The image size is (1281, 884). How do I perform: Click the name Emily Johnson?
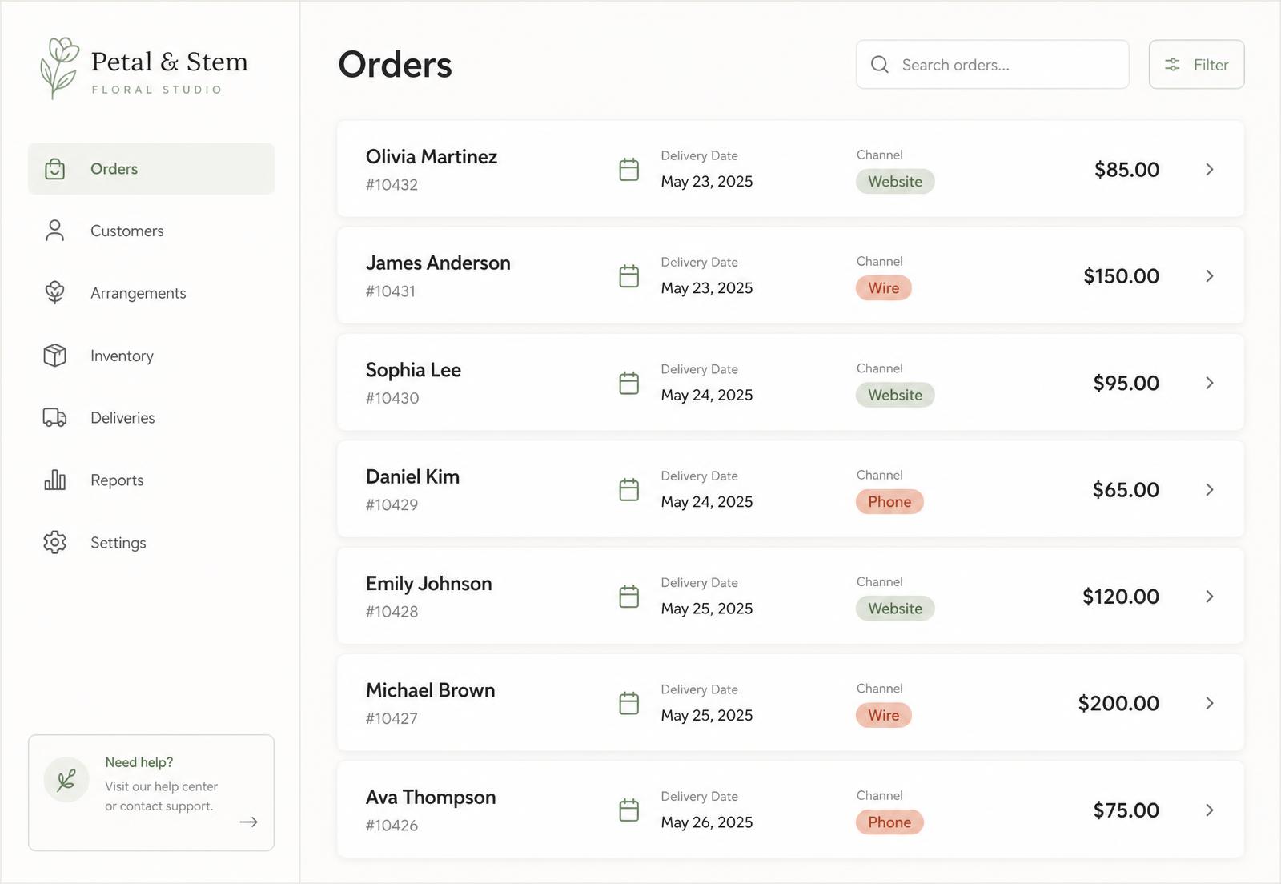pyautogui.click(x=428, y=584)
